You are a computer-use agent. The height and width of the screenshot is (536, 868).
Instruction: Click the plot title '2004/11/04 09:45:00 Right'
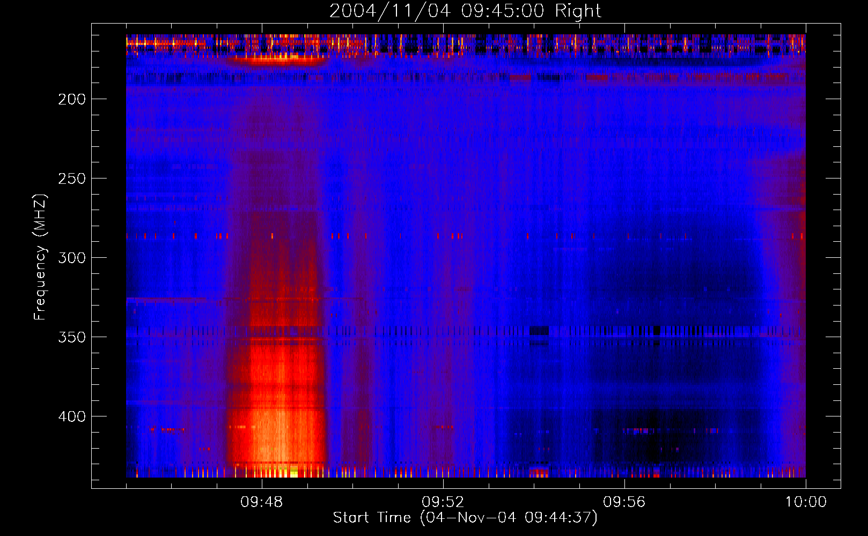(x=465, y=11)
